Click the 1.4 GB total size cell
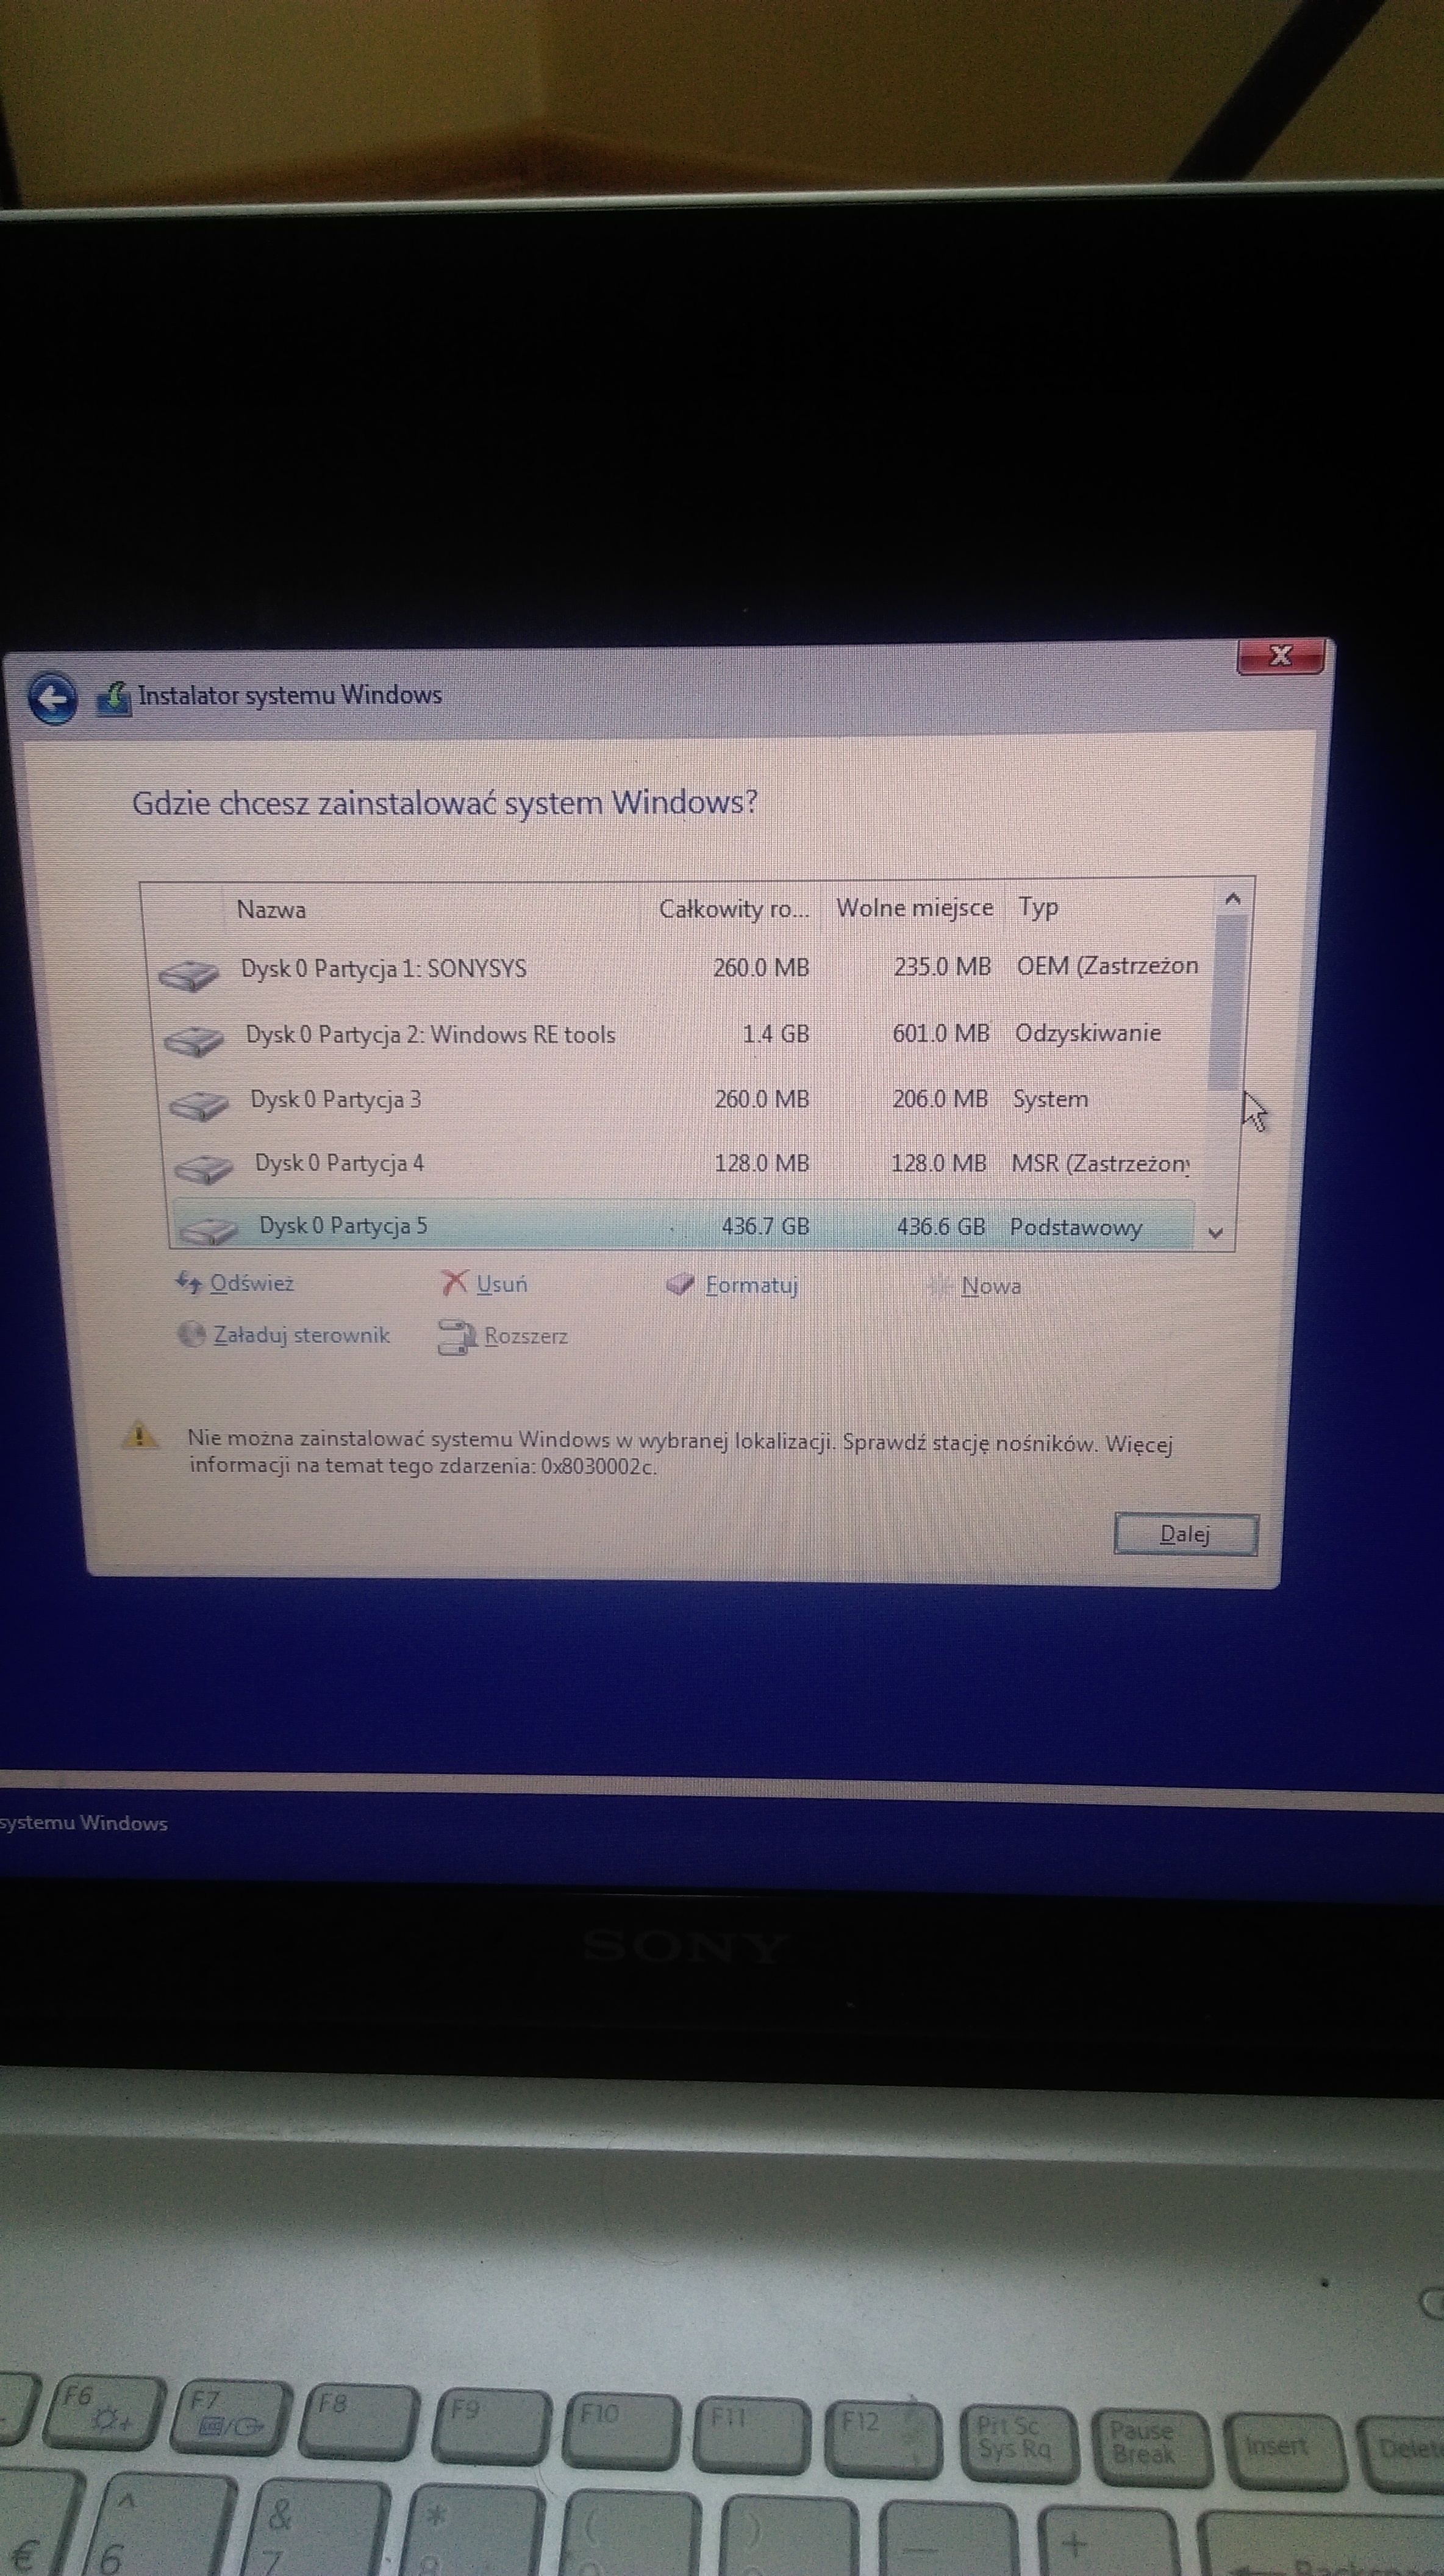This screenshot has height=2576, width=1444. [x=776, y=1034]
